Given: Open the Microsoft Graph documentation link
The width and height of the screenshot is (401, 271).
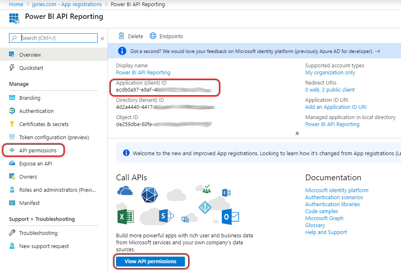Looking at the screenshot, I should 324,218.
